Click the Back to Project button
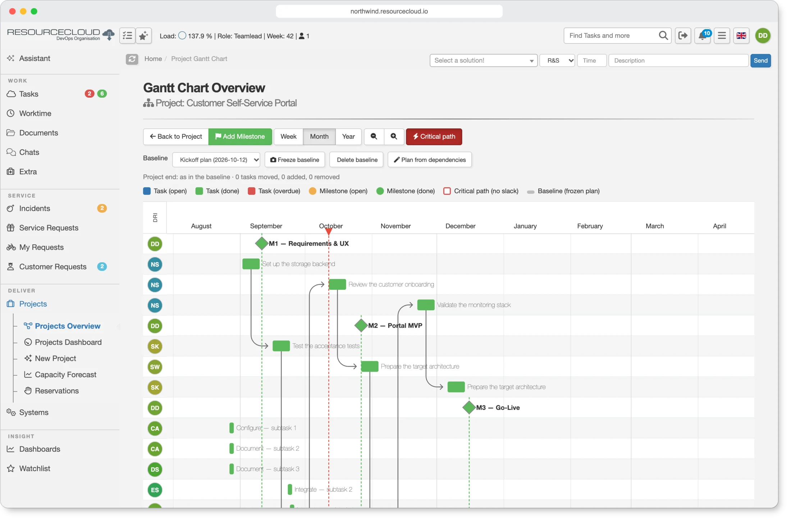This screenshot has width=791, height=524. [x=176, y=137]
